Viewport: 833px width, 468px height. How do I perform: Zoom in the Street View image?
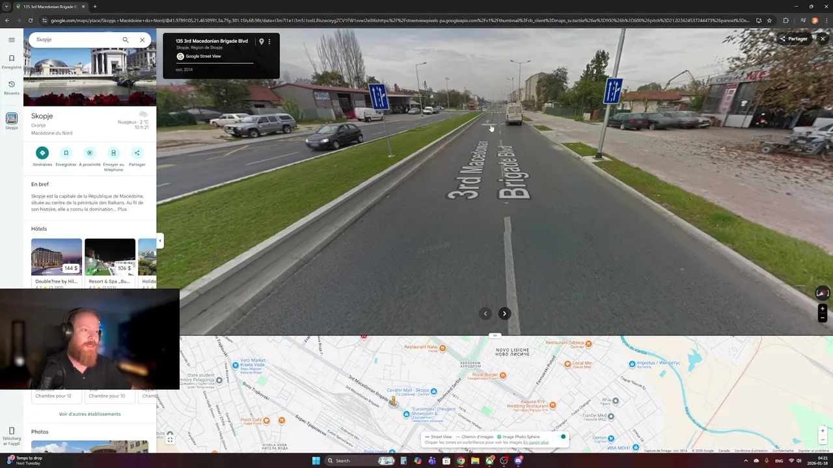pos(823,309)
